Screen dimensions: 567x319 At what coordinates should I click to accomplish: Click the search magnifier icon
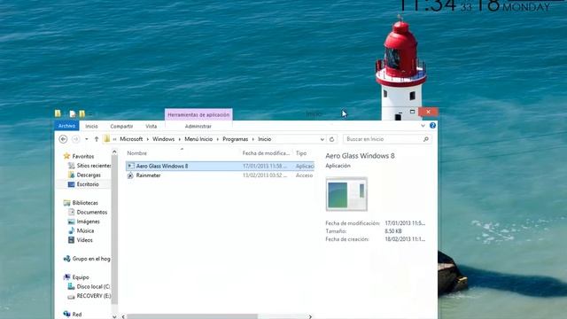[x=426, y=139]
